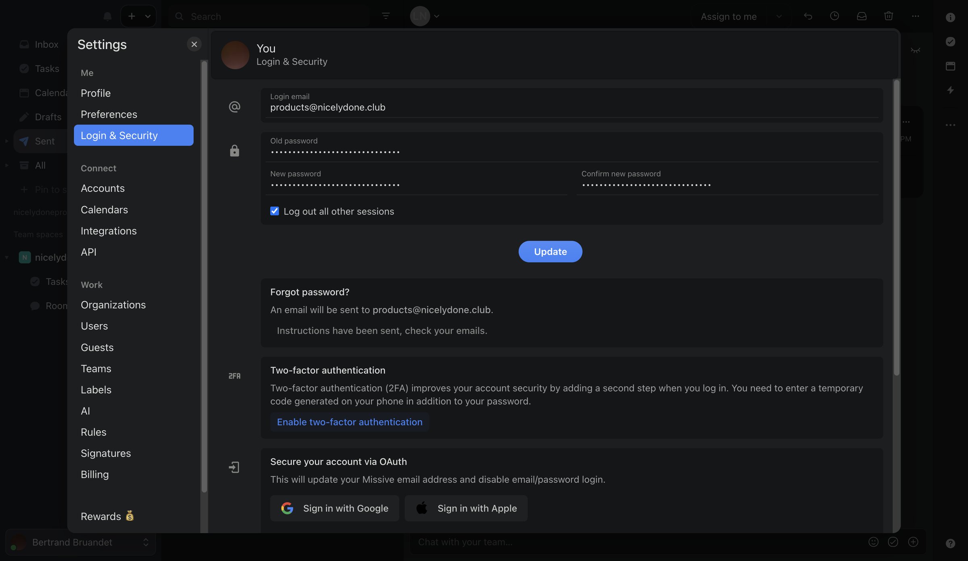Open the toolbar more options ellipsis
968x561 pixels.
coord(916,16)
